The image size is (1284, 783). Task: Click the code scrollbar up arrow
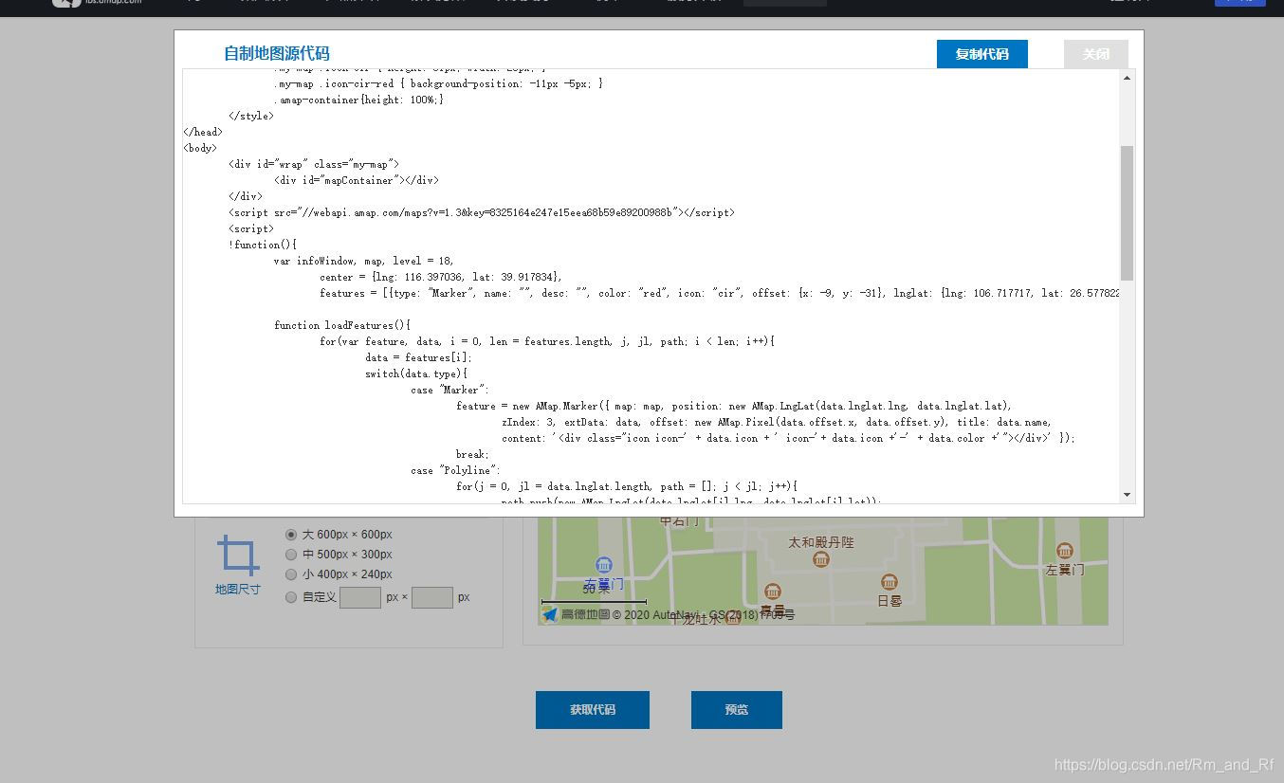coord(1127,78)
